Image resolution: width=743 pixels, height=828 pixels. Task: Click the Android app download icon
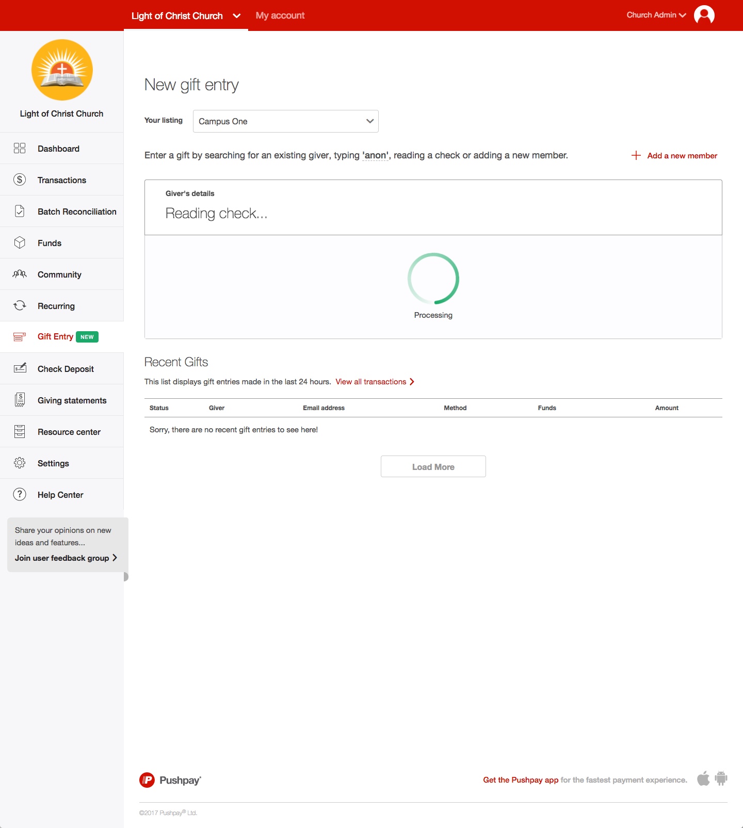(x=721, y=778)
